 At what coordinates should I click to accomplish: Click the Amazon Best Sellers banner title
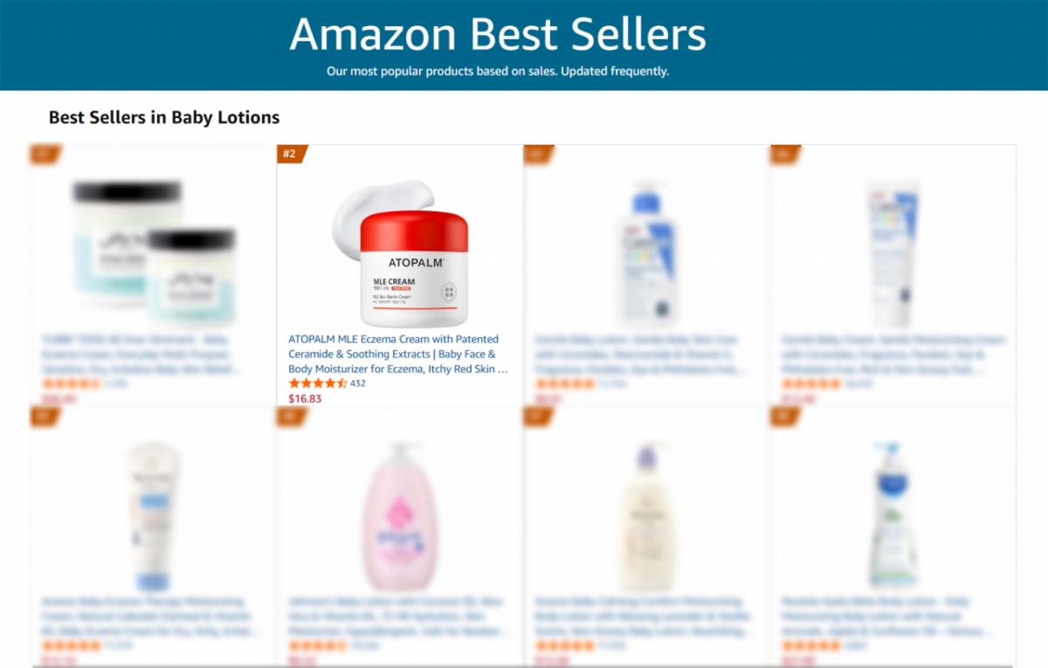point(498,35)
